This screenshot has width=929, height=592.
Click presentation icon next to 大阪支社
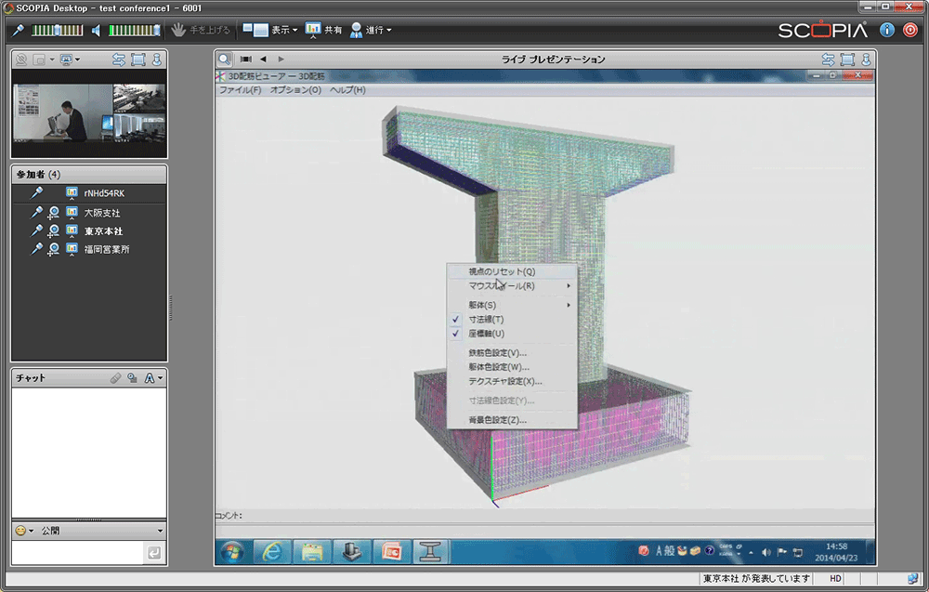coord(72,213)
